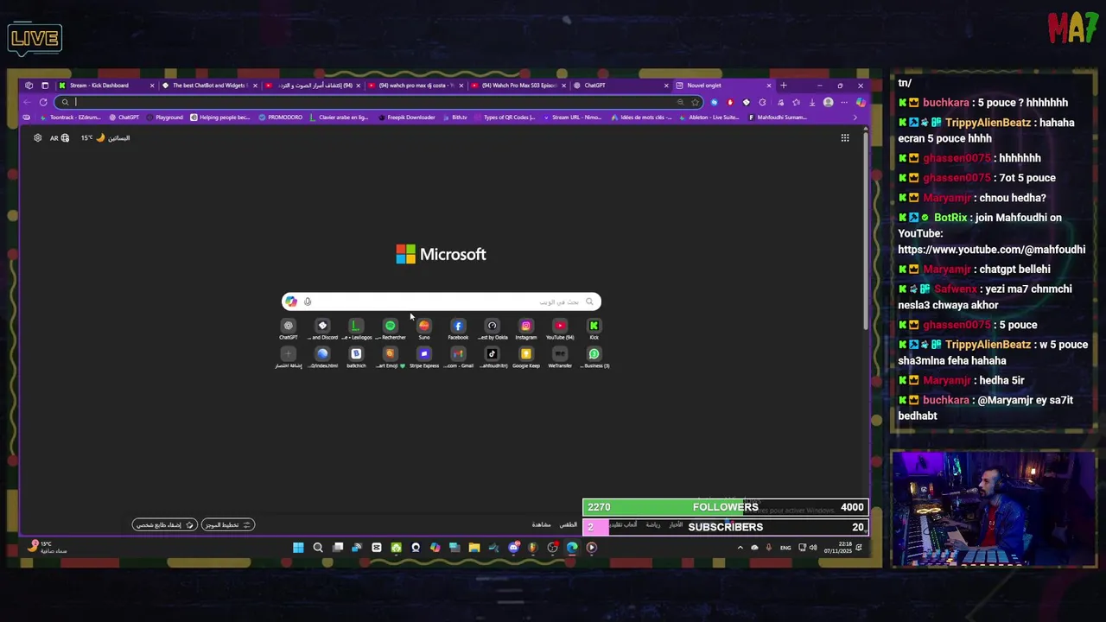Open the Playground bookmark

(164, 117)
